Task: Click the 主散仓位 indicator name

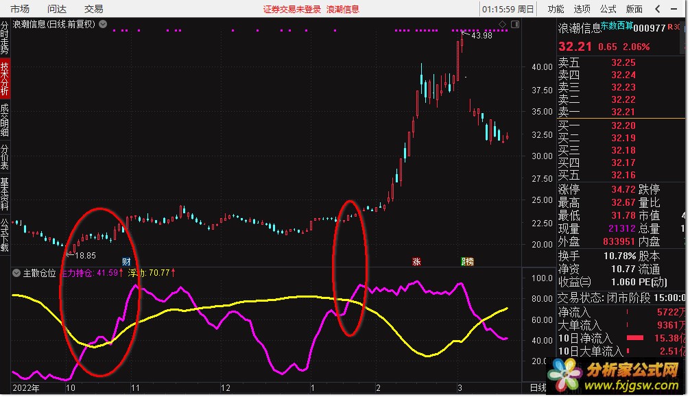Action: pos(39,274)
